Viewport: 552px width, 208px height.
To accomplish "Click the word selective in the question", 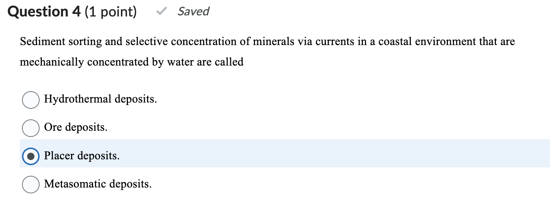I will point(147,42).
